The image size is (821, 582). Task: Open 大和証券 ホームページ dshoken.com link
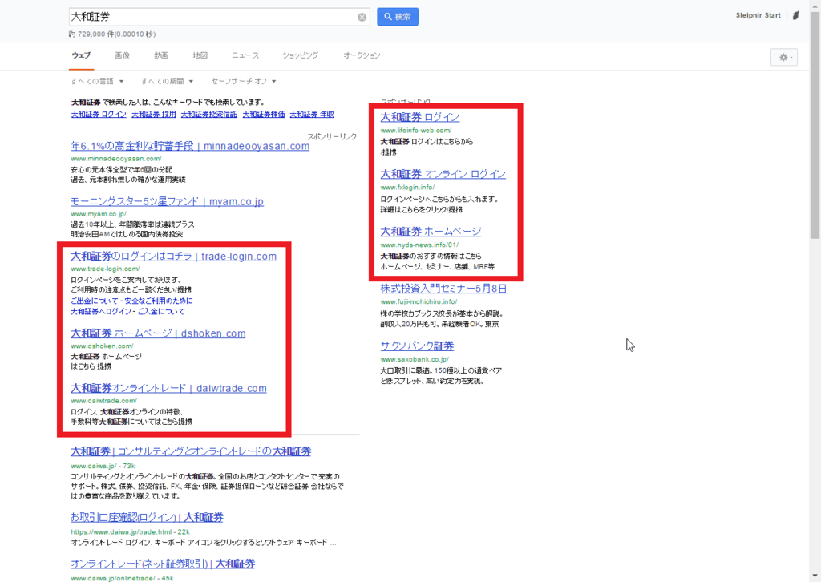point(158,333)
